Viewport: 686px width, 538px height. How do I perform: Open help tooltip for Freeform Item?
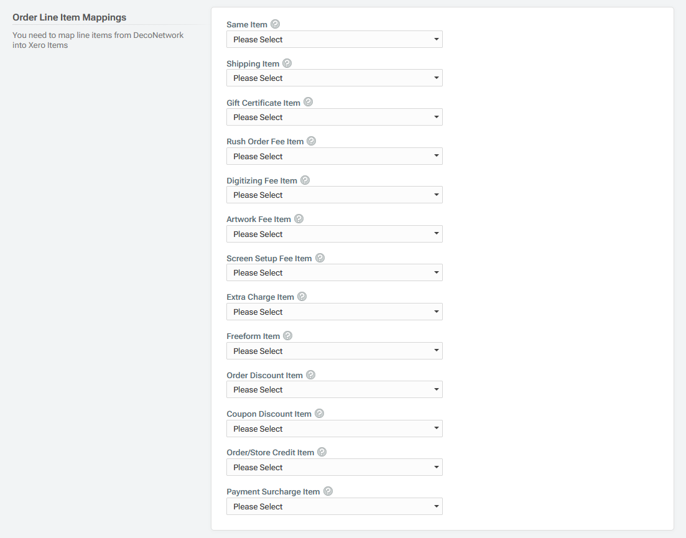[x=287, y=335]
